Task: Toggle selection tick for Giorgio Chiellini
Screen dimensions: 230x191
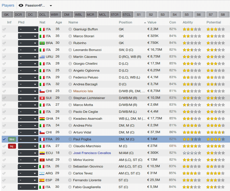Action: point(4,64)
